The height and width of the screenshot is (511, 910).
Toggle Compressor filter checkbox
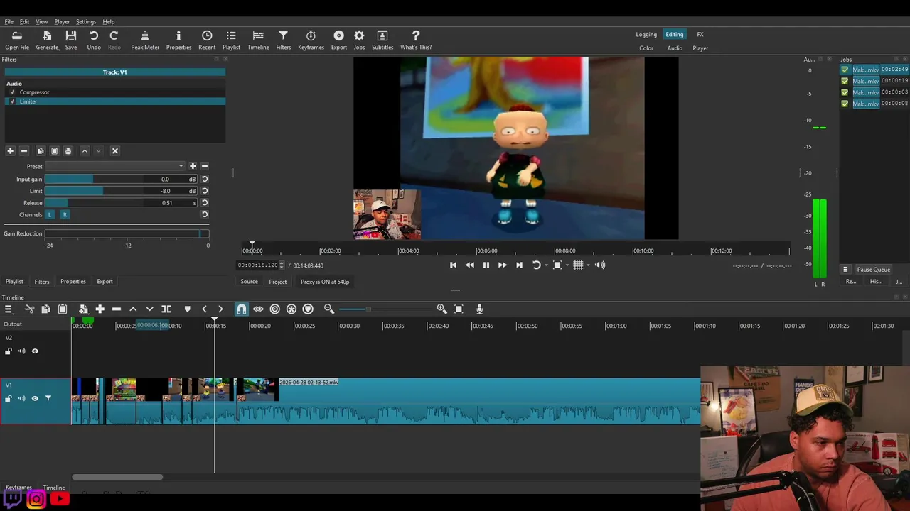[x=12, y=92]
